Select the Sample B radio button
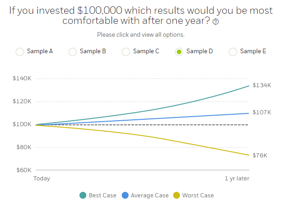Viewport: 287px width, 207px height. pos(73,52)
